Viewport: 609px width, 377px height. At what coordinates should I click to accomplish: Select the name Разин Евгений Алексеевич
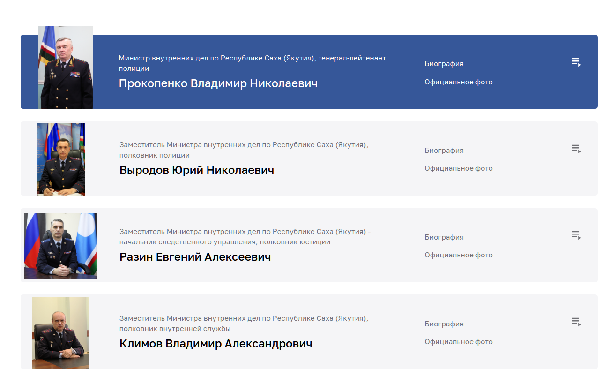tap(195, 257)
